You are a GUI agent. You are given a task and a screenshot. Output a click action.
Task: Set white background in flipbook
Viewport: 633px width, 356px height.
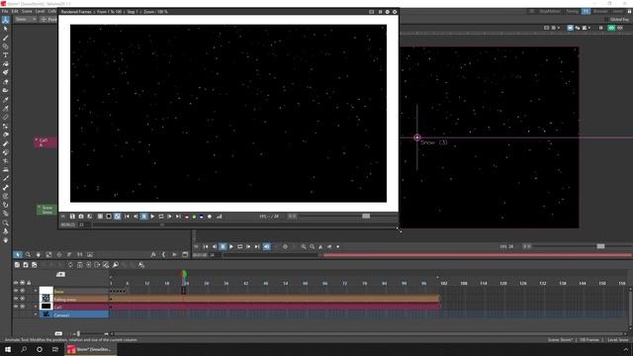point(100,217)
